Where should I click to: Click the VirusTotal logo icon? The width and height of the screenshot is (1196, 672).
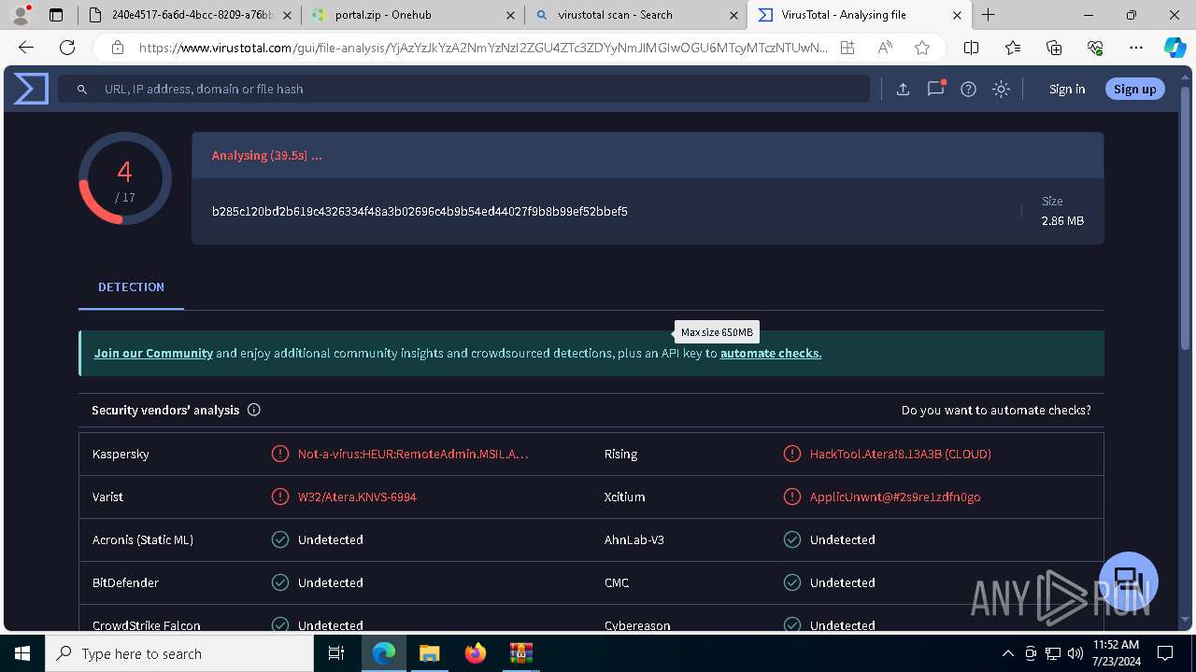pyautogui.click(x=31, y=89)
